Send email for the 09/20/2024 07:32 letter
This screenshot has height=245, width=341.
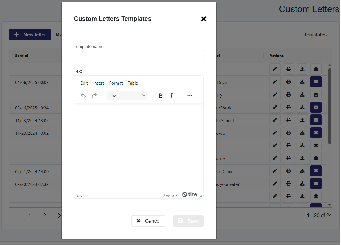[316, 184]
